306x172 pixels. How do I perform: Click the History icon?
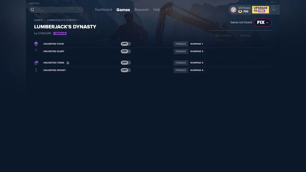(237, 35)
